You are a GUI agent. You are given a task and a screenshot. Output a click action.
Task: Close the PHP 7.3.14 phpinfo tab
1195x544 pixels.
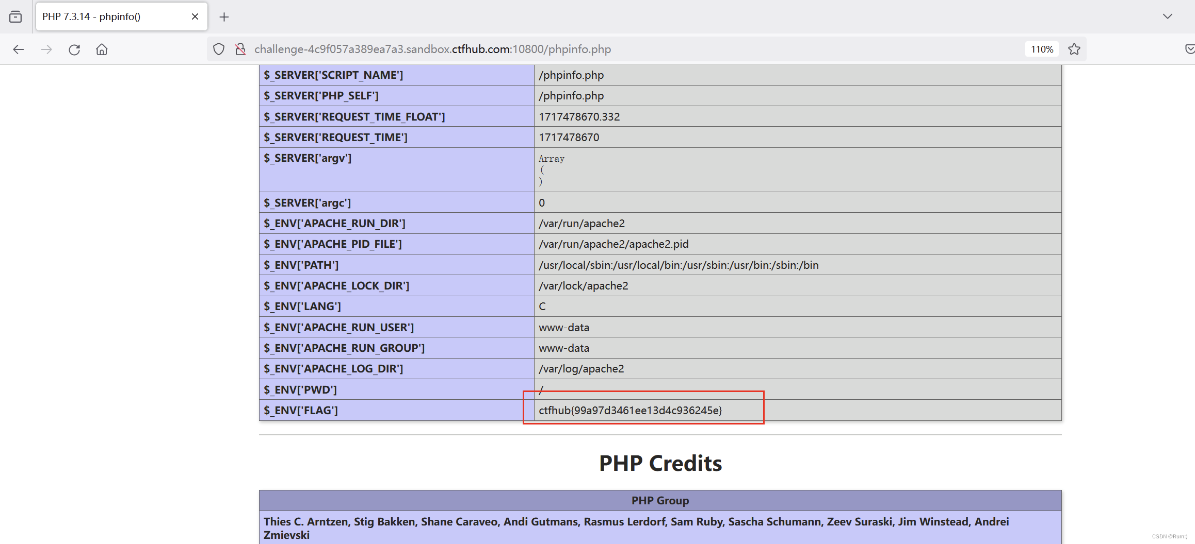pos(195,16)
